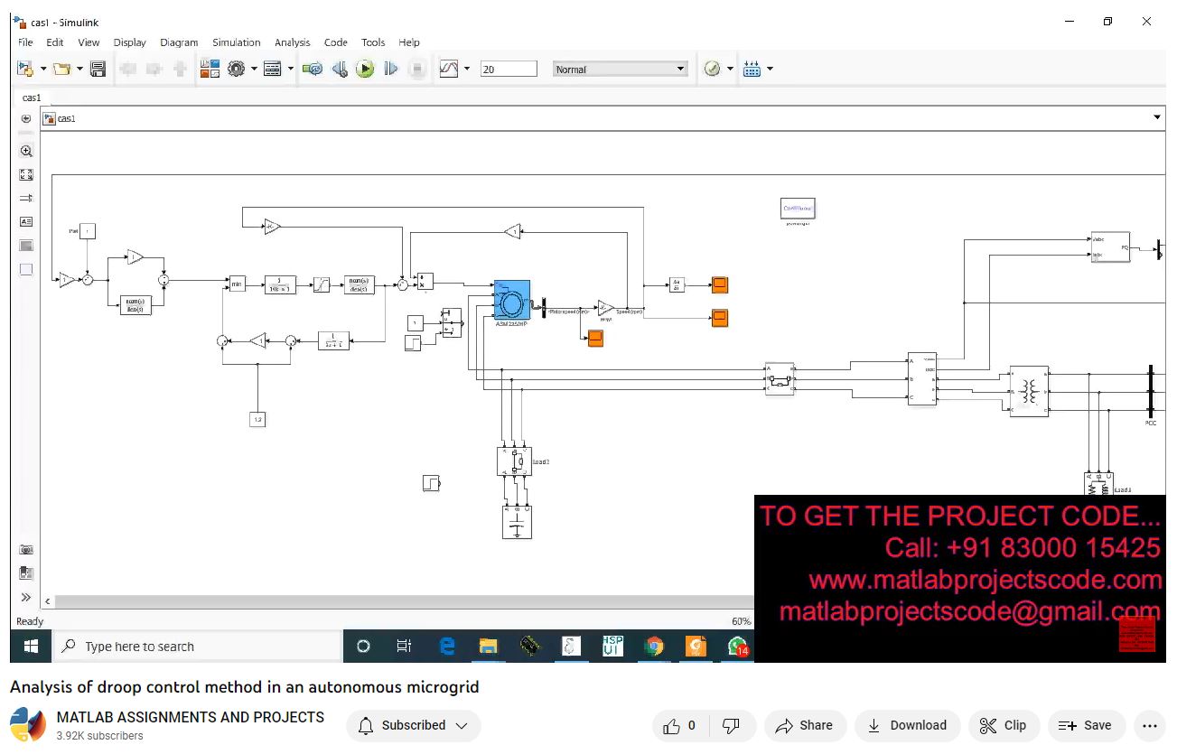Expand the palette double-chevron at bottom
The image size is (1177, 754).
tap(26, 597)
